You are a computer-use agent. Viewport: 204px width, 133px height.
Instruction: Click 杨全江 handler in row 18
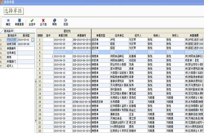tap(133, 110)
